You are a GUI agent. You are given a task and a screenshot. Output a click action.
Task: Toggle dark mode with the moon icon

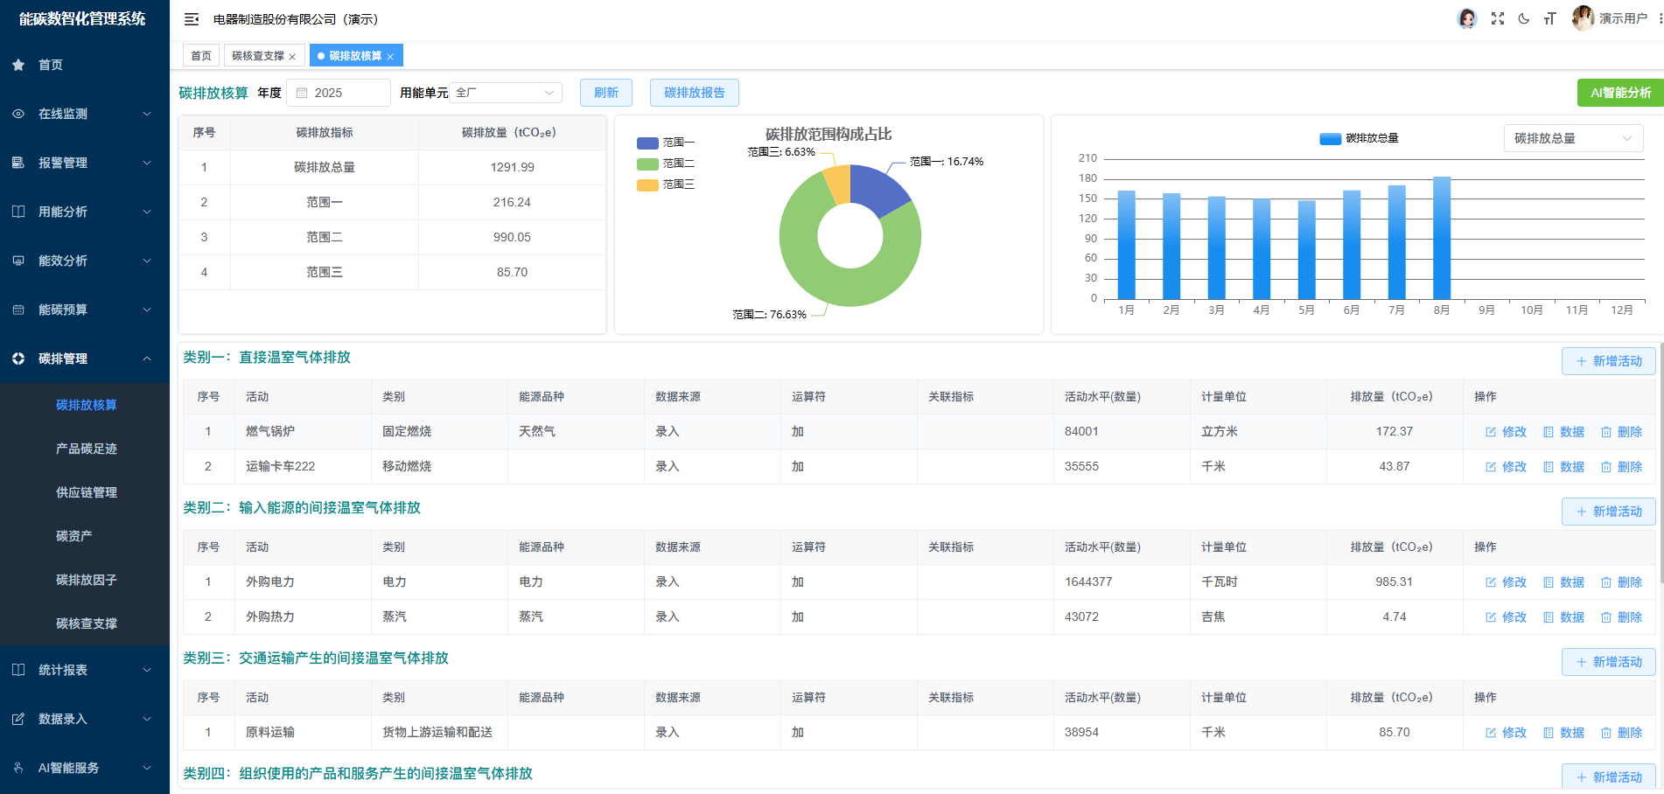point(1524,18)
